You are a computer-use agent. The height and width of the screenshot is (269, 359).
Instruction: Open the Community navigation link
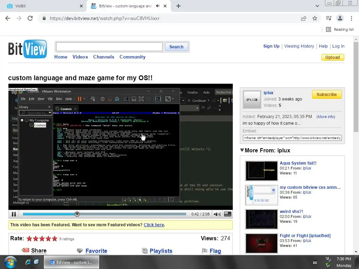(x=133, y=57)
